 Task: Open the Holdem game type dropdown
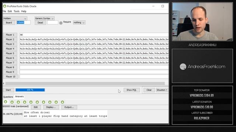pyautogui.click(x=15, y=18)
